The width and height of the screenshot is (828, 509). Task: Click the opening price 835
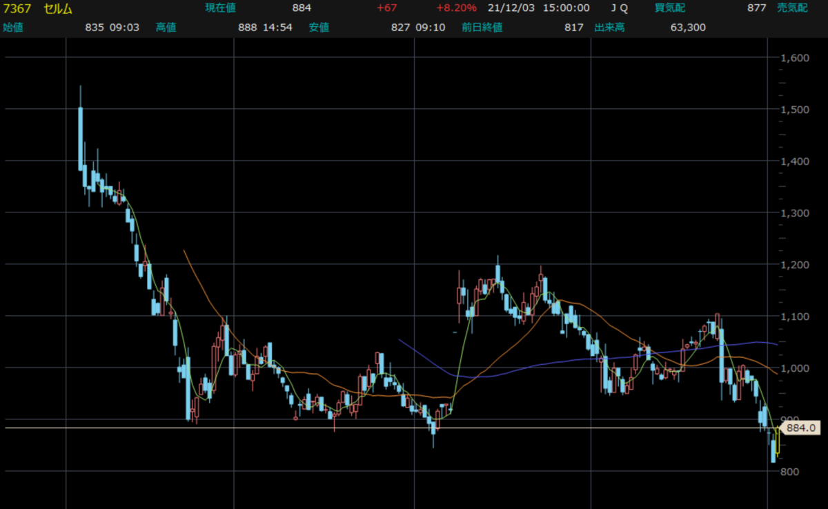pos(94,28)
